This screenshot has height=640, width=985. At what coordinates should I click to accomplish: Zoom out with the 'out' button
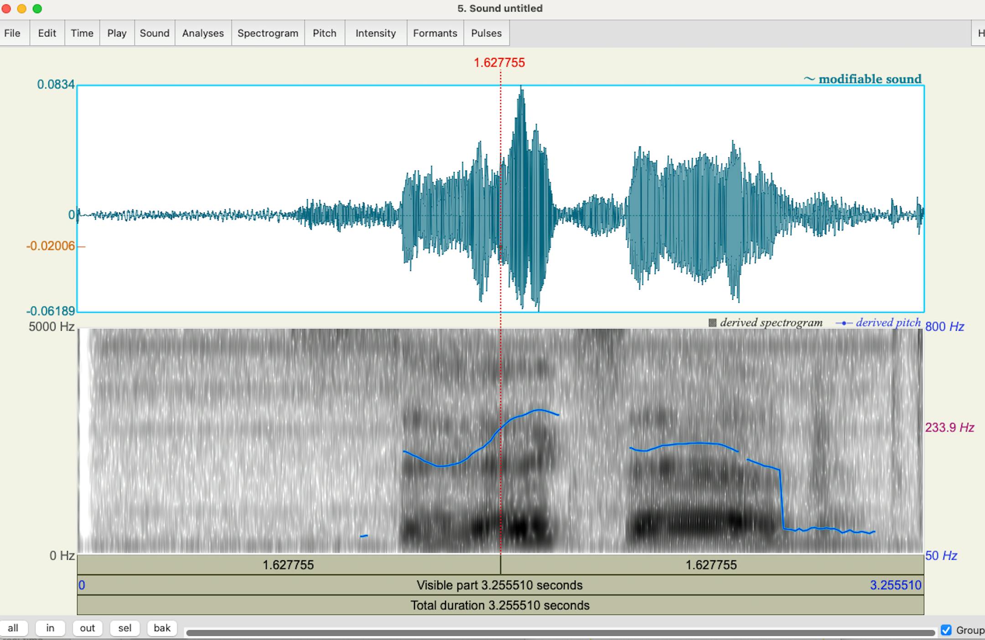(87, 628)
